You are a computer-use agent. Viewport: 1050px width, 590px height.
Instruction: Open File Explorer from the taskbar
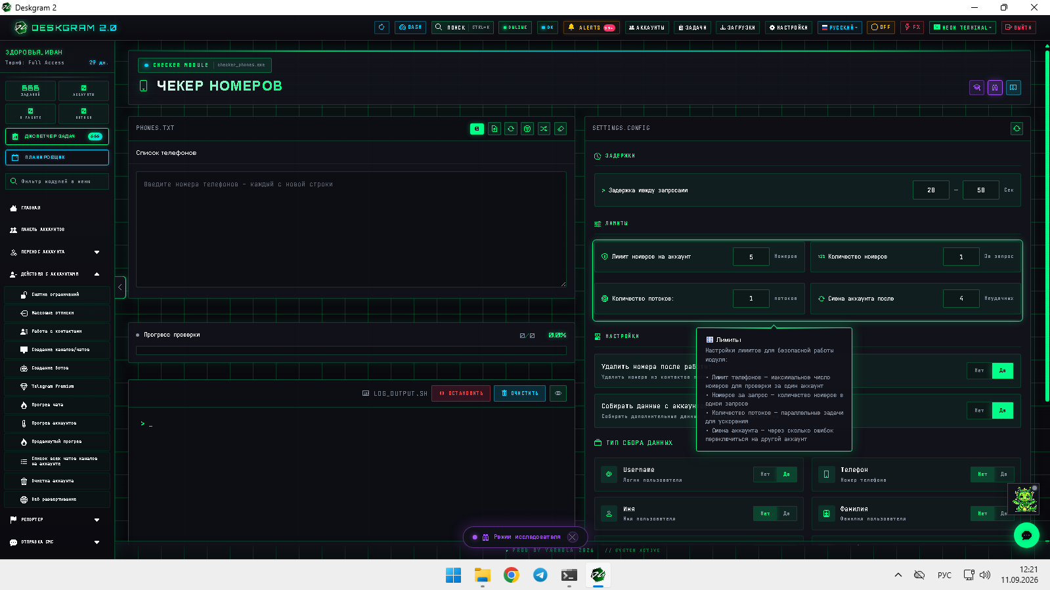pyautogui.click(x=483, y=575)
